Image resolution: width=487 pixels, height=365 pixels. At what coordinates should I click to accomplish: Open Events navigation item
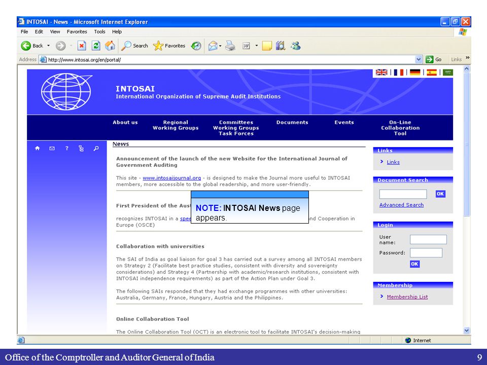pyautogui.click(x=344, y=122)
